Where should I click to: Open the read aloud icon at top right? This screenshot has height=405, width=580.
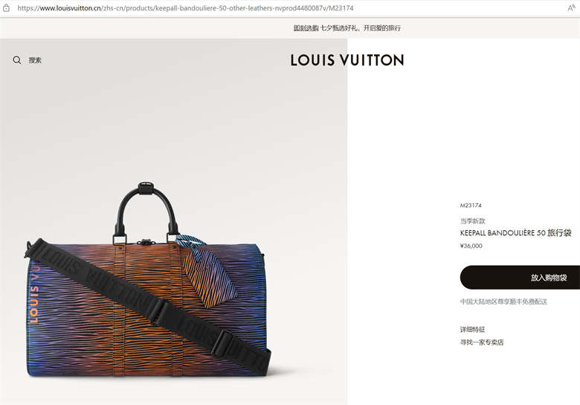571,7
